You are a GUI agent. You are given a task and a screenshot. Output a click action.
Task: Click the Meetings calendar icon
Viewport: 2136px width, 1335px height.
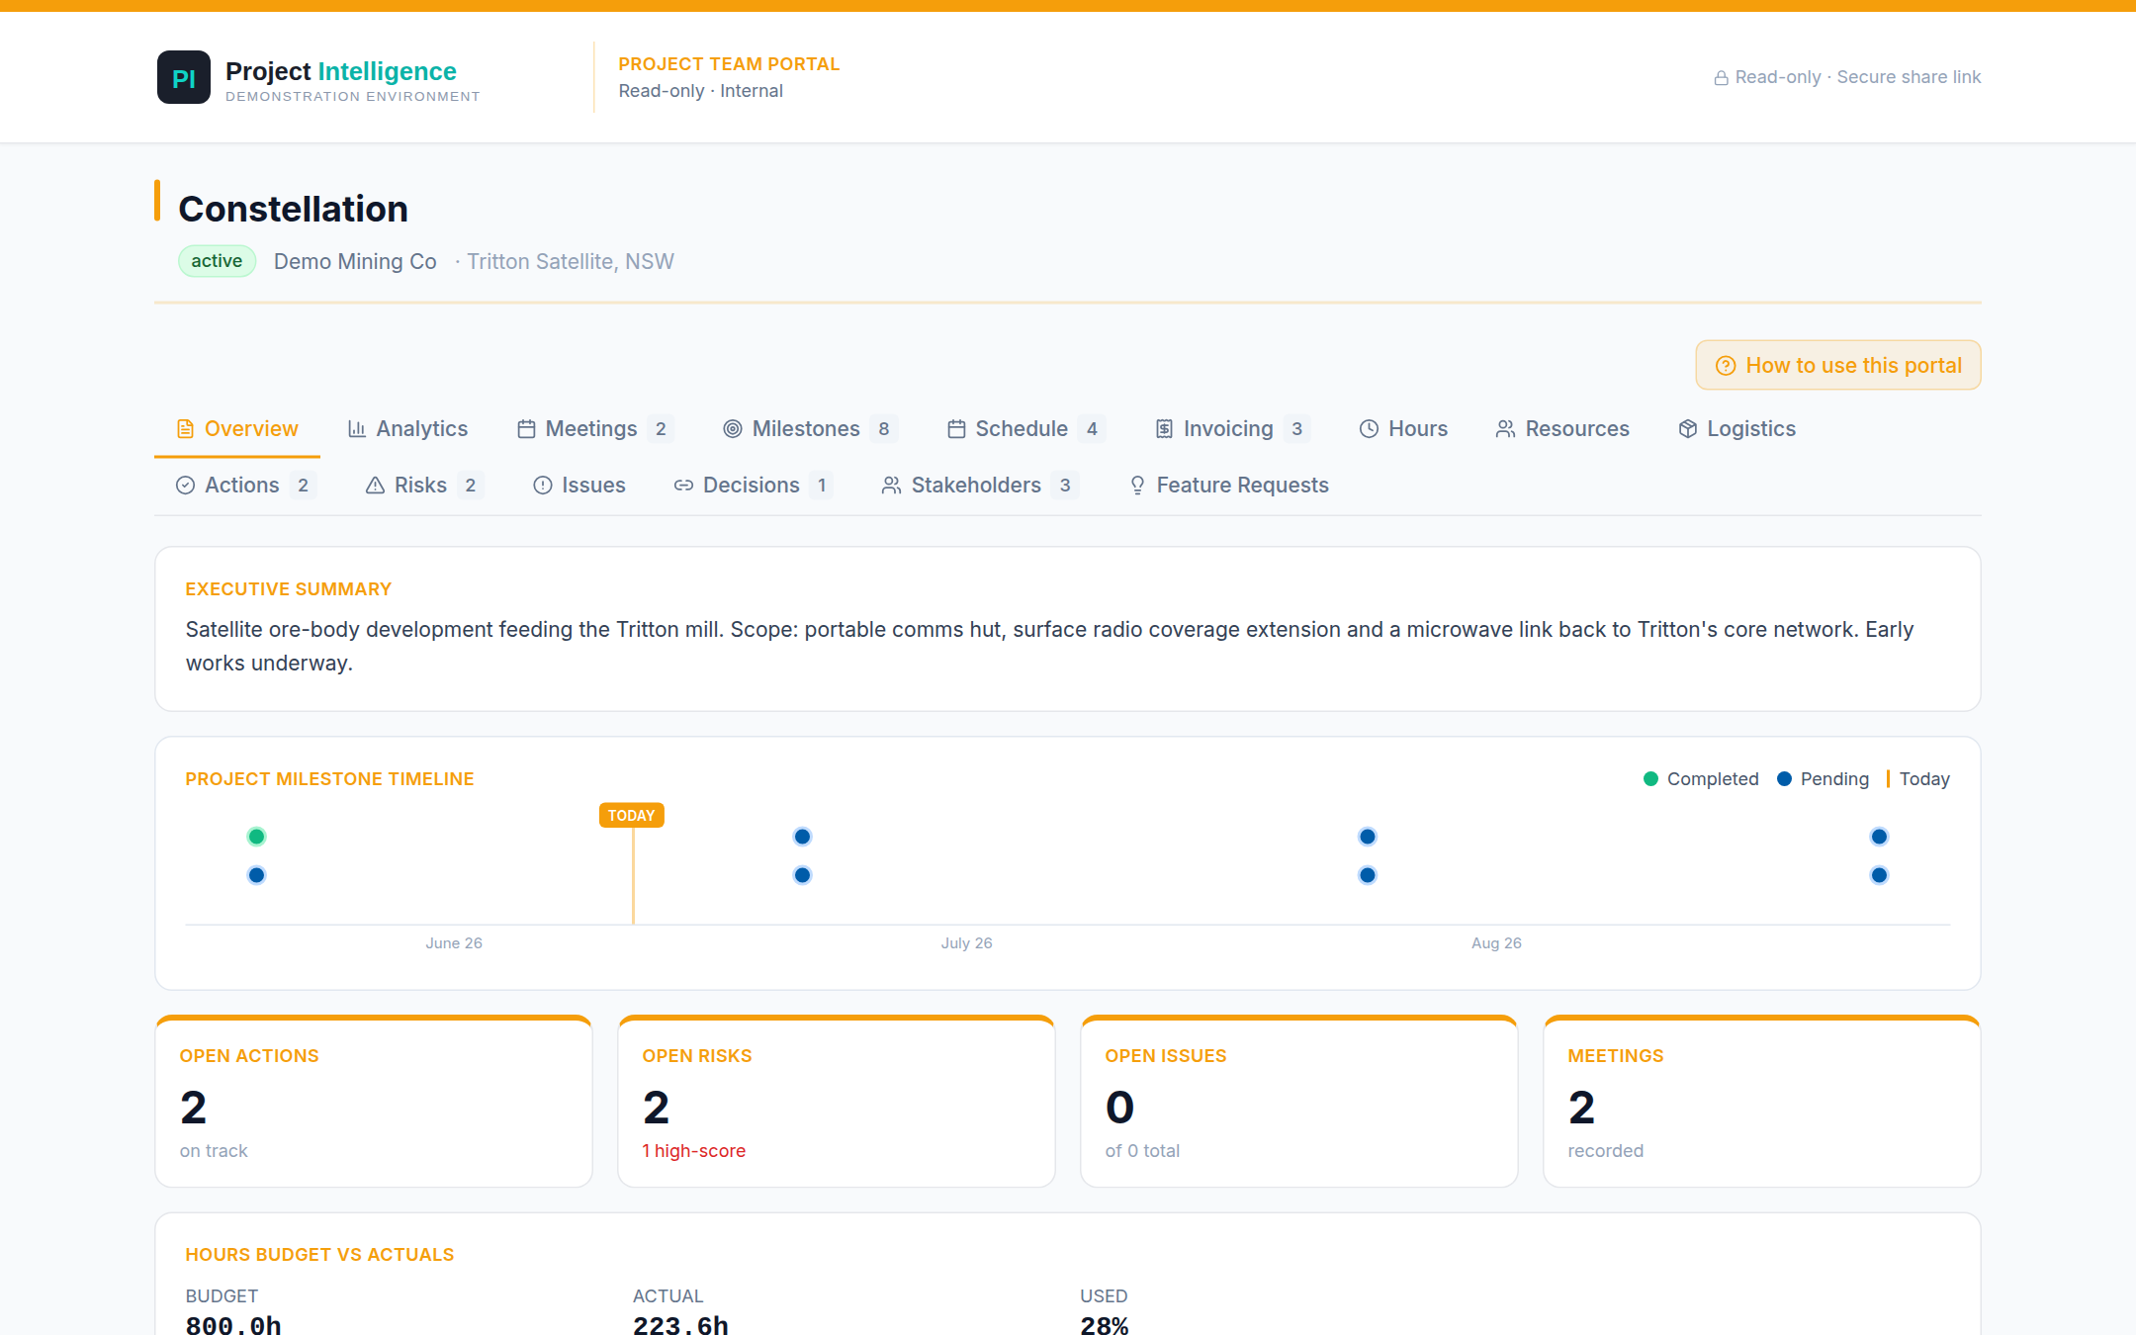pyautogui.click(x=526, y=429)
